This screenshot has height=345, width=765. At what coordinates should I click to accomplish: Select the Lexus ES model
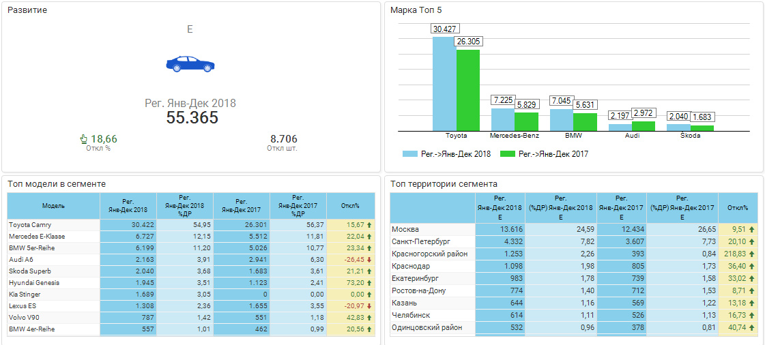click(23, 306)
